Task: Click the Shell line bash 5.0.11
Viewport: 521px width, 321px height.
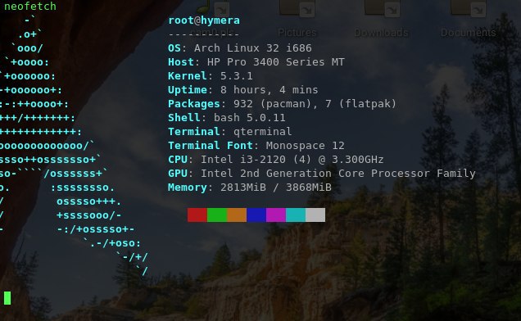Action: click(x=227, y=118)
